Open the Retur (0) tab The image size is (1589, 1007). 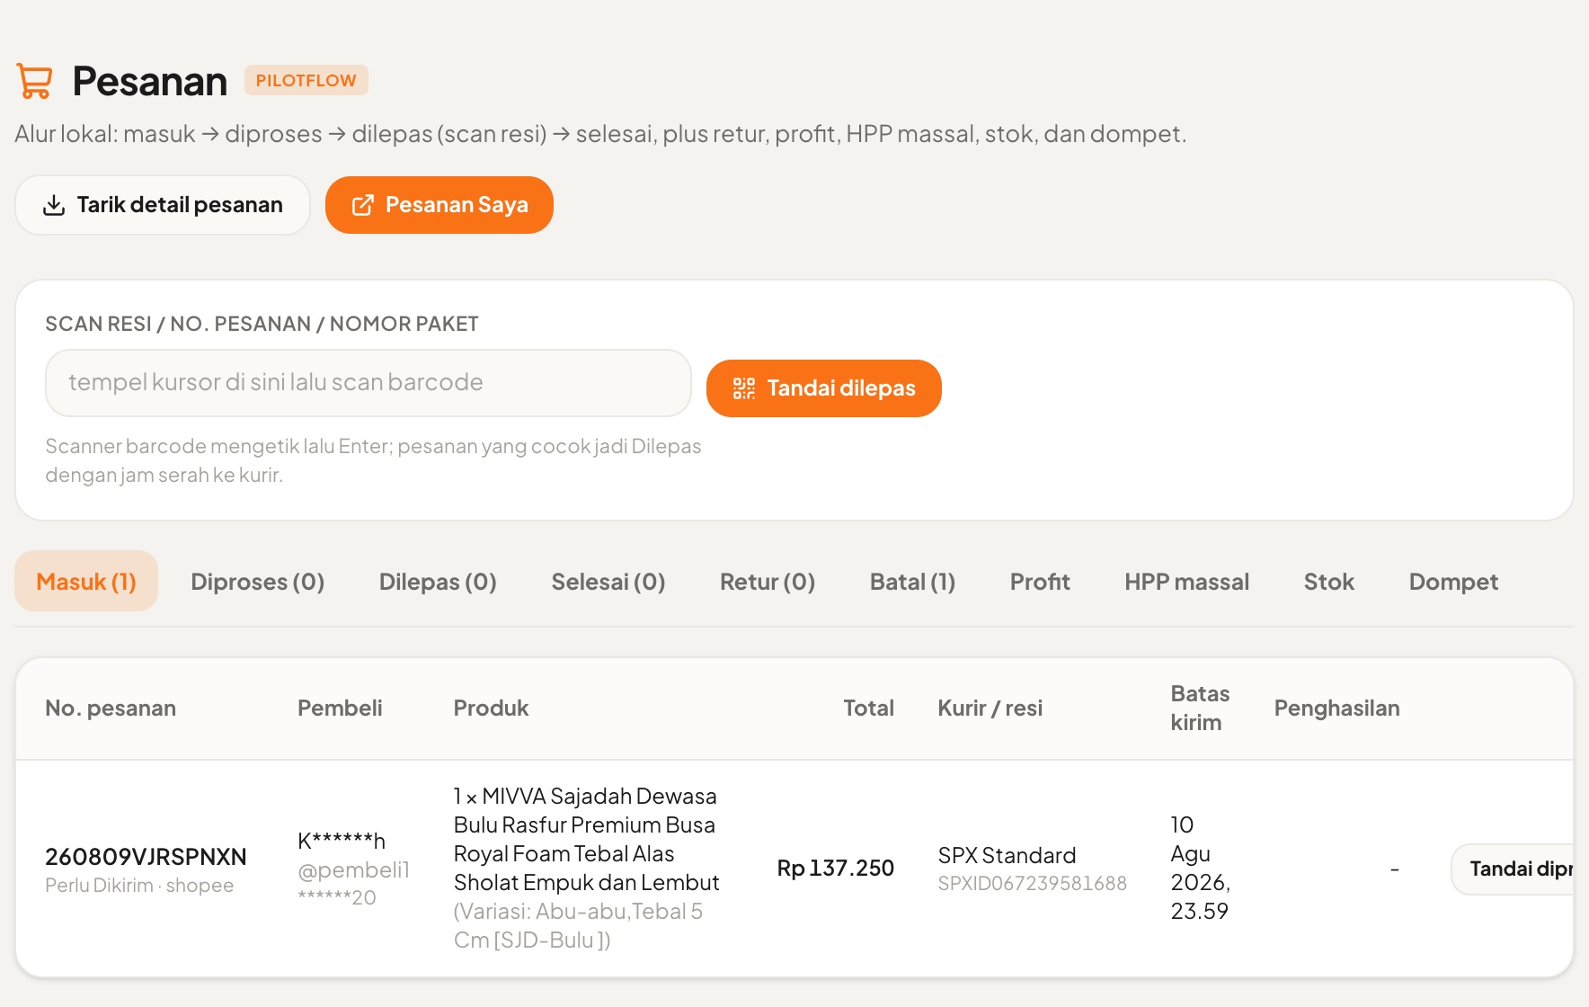768,582
